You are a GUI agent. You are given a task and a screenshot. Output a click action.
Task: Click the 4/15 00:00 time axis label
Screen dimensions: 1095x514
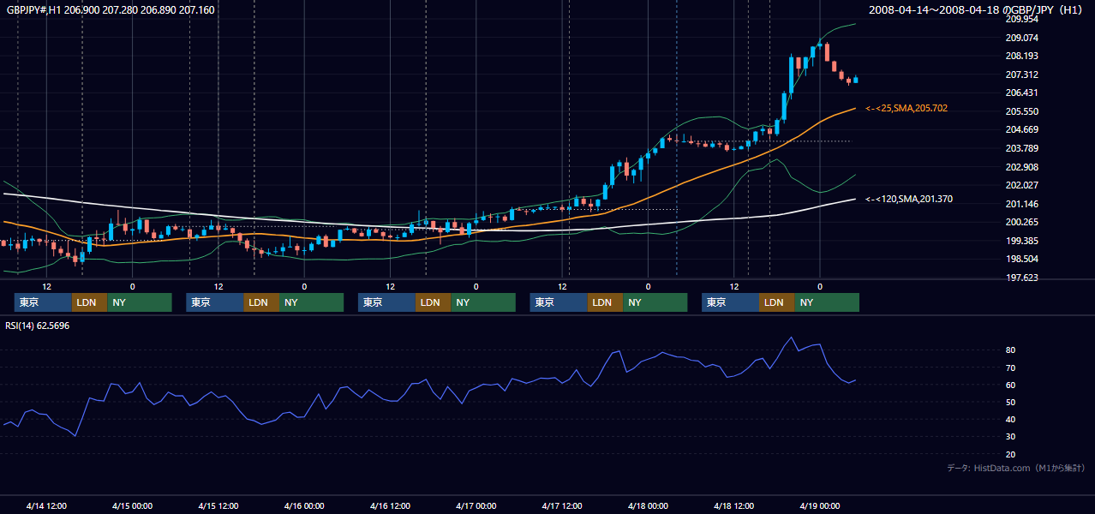(x=132, y=505)
